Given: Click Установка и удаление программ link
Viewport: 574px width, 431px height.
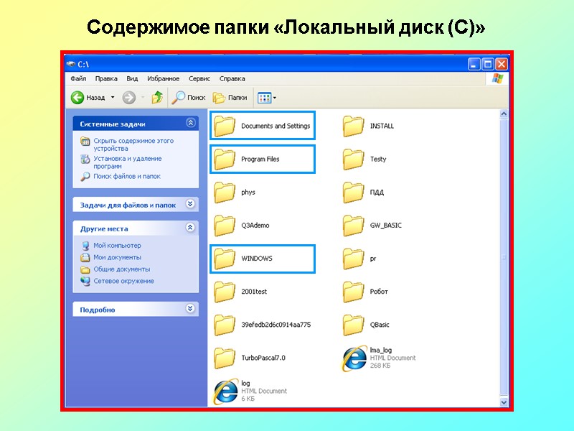Looking at the screenshot, I should (x=128, y=162).
